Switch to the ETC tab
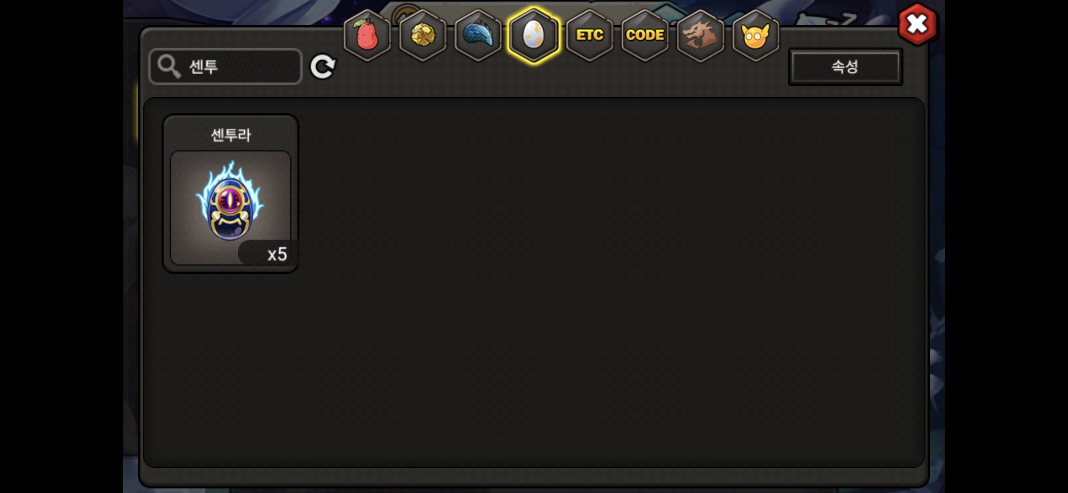Viewport: 1068px width, 493px height. [589, 35]
